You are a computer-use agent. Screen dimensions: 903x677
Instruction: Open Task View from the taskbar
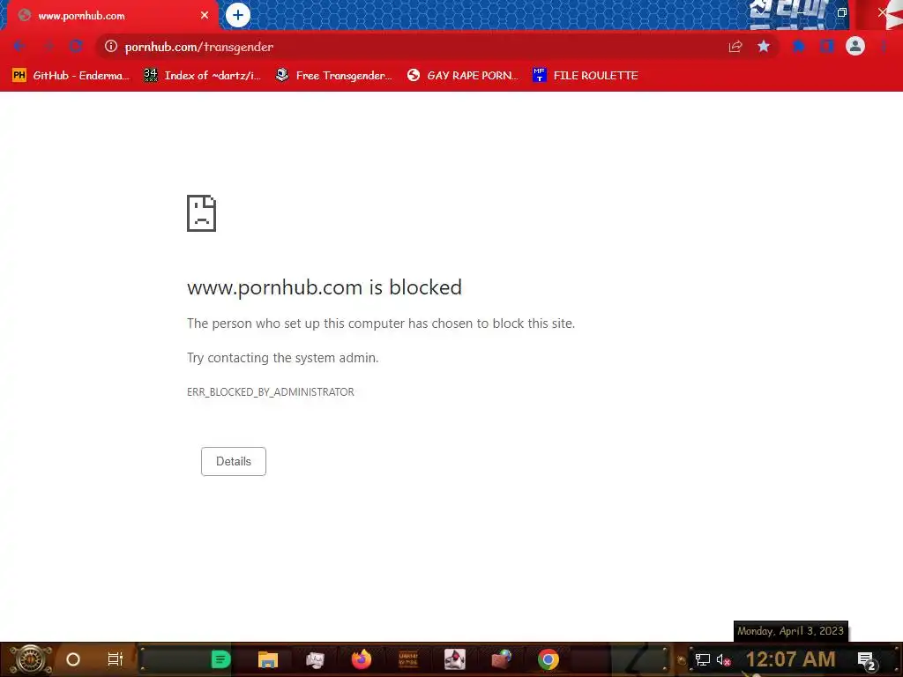pos(116,659)
